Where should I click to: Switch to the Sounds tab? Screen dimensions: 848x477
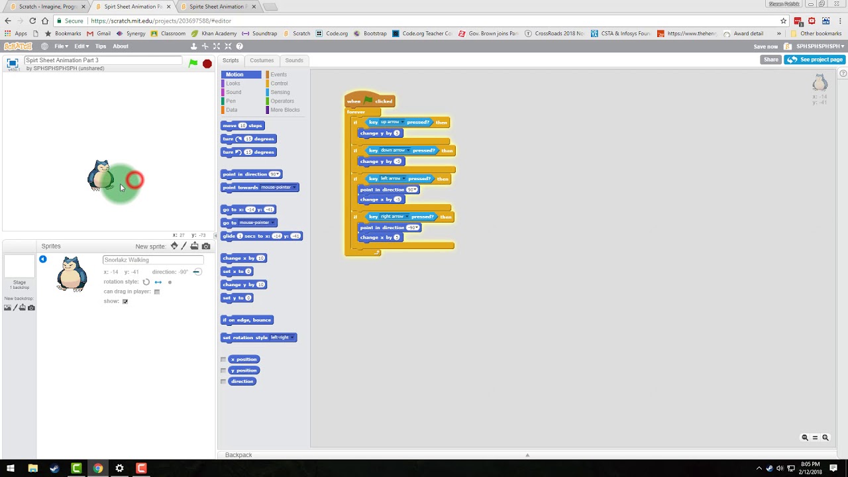(294, 60)
